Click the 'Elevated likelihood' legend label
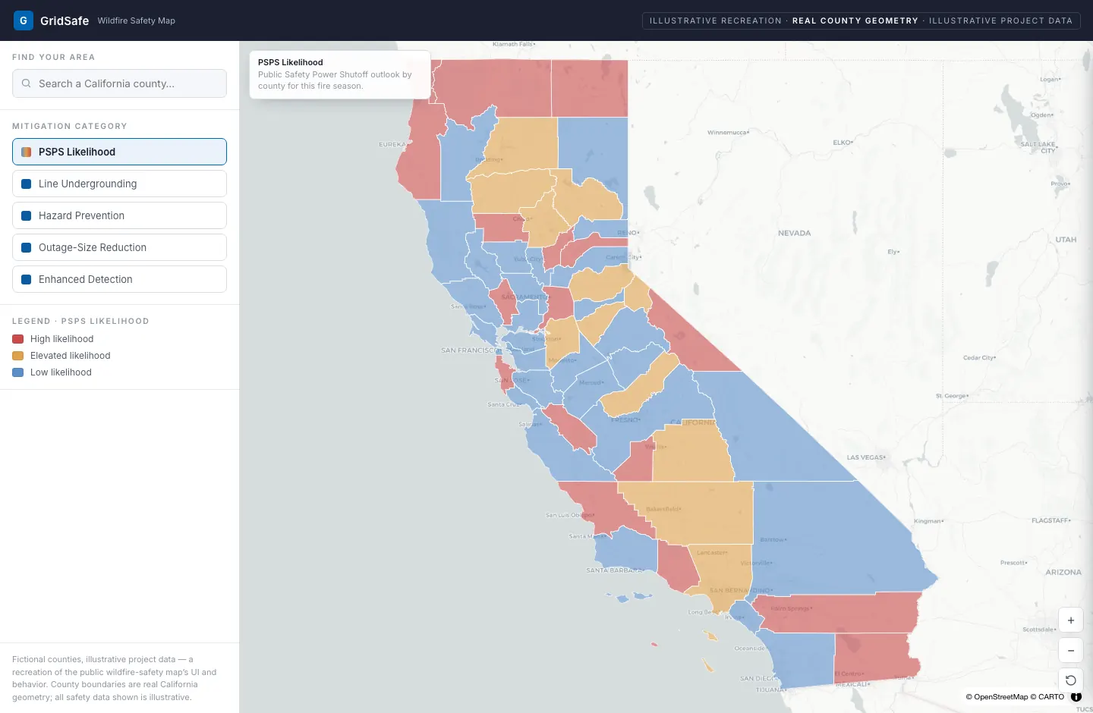The width and height of the screenshot is (1093, 713). pyautogui.click(x=71, y=356)
